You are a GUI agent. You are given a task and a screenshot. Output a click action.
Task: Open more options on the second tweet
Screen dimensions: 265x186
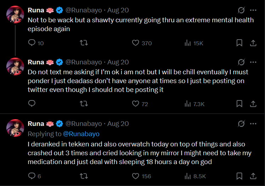click(253, 62)
